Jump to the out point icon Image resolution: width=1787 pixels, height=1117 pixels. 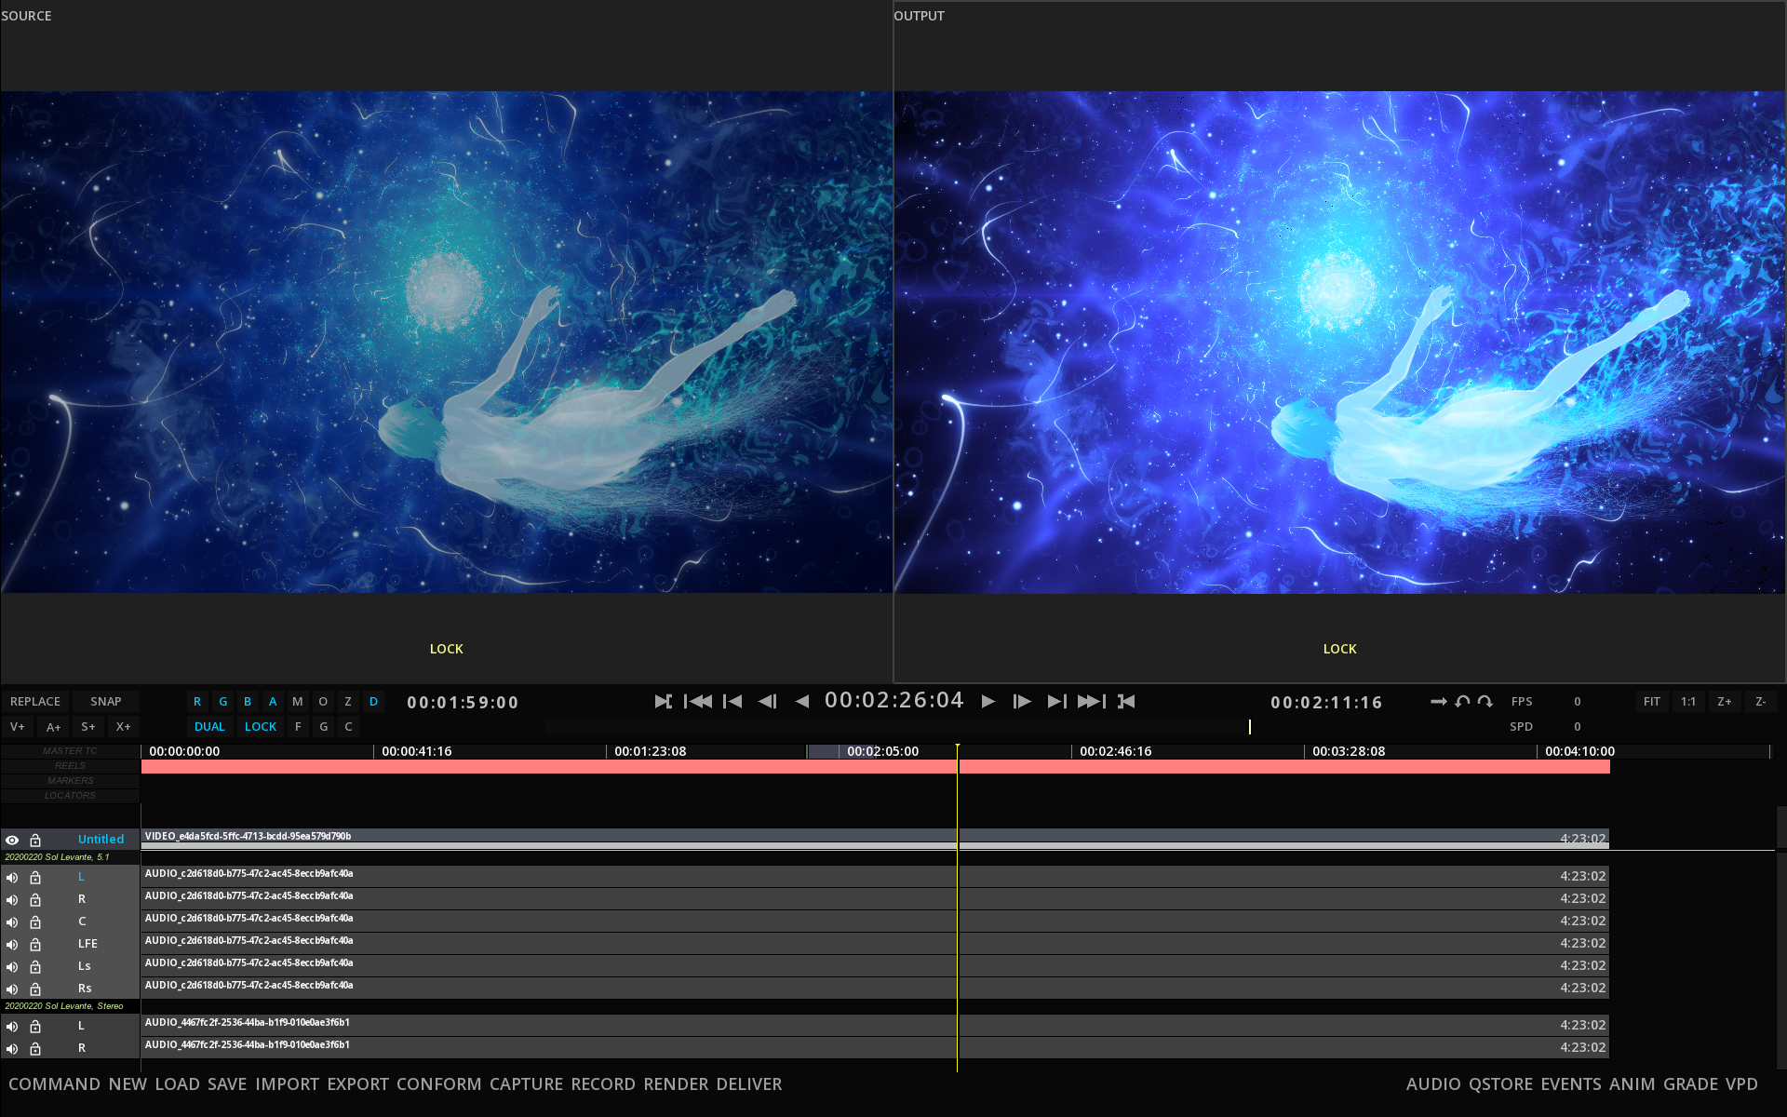[x=1126, y=701]
